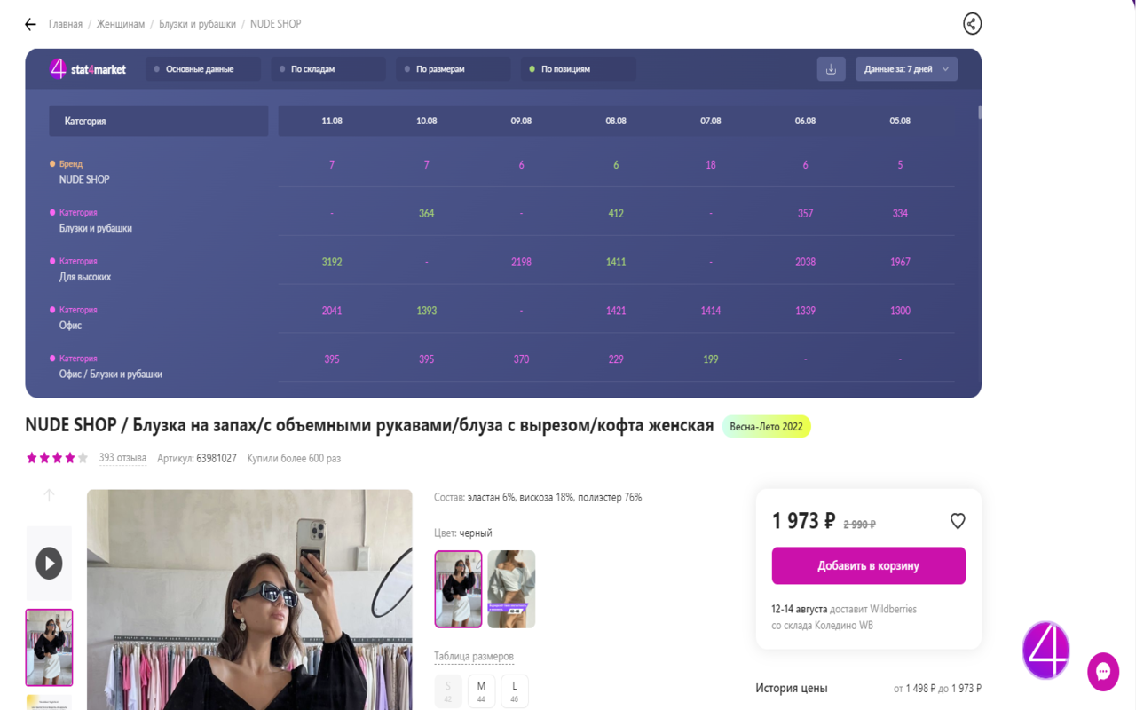Click the stat4market logo

coord(88,68)
